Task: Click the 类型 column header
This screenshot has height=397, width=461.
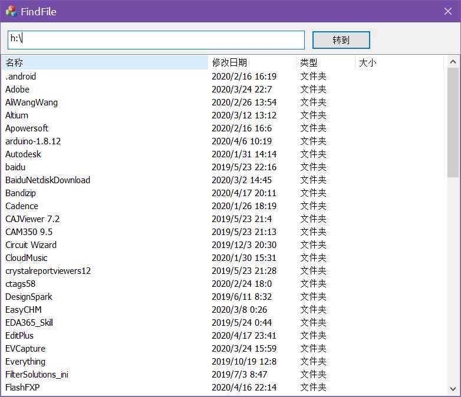Action: (326, 62)
